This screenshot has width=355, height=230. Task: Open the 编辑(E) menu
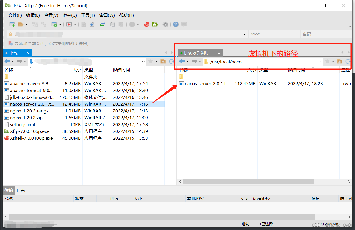click(x=33, y=15)
